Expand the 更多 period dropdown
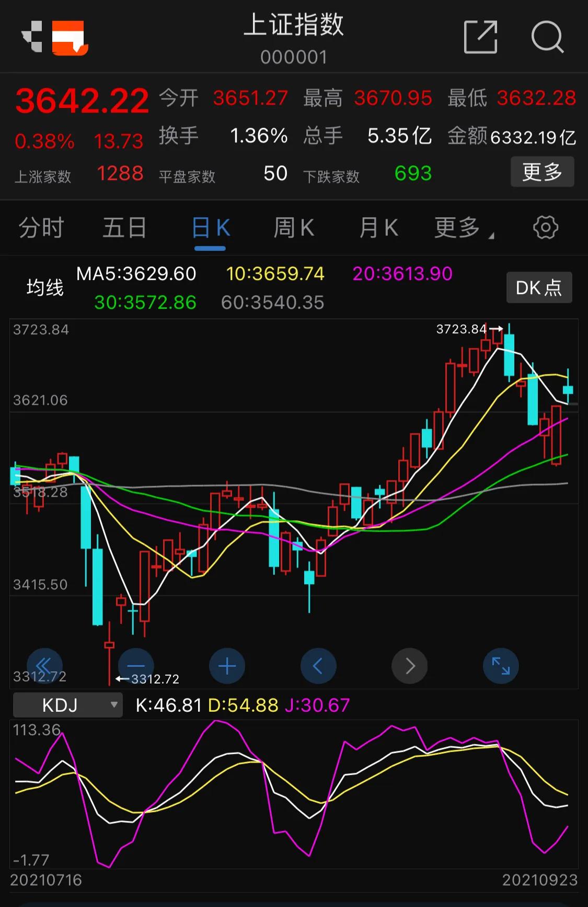The image size is (588, 907). [464, 228]
